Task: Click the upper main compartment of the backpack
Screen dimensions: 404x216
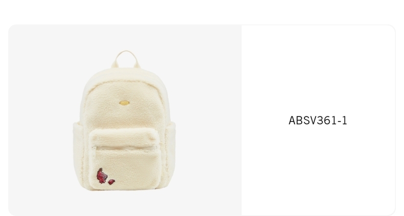Action: click(125, 103)
